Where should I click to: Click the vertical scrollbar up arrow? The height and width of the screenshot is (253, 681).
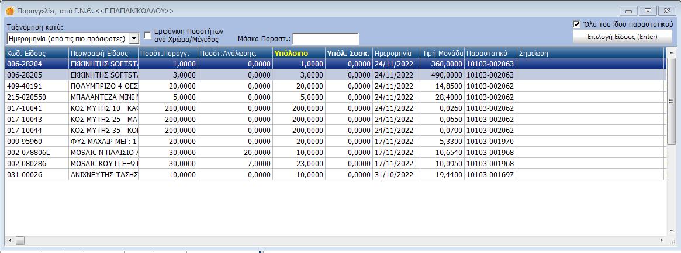pyautogui.click(x=671, y=52)
